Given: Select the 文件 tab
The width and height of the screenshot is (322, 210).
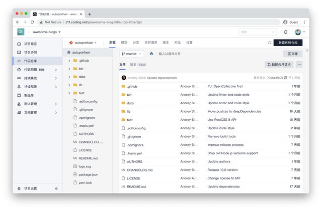Looking at the screenshot, I should point(122,65).
